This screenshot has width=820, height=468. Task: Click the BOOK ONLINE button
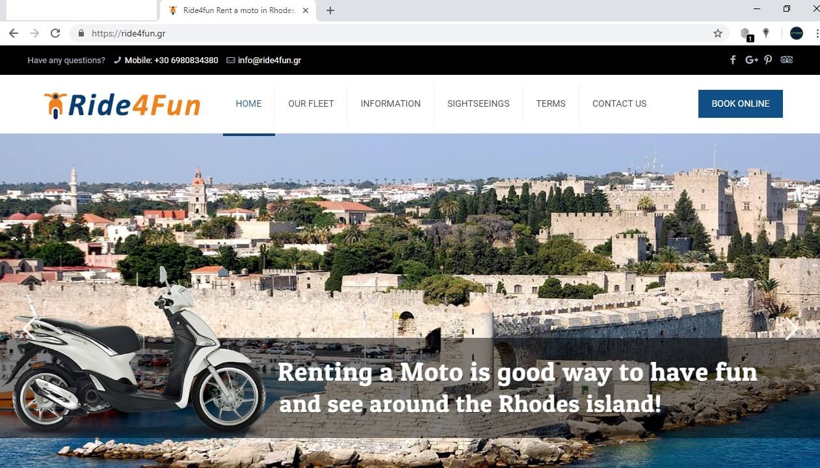point(741,103)
